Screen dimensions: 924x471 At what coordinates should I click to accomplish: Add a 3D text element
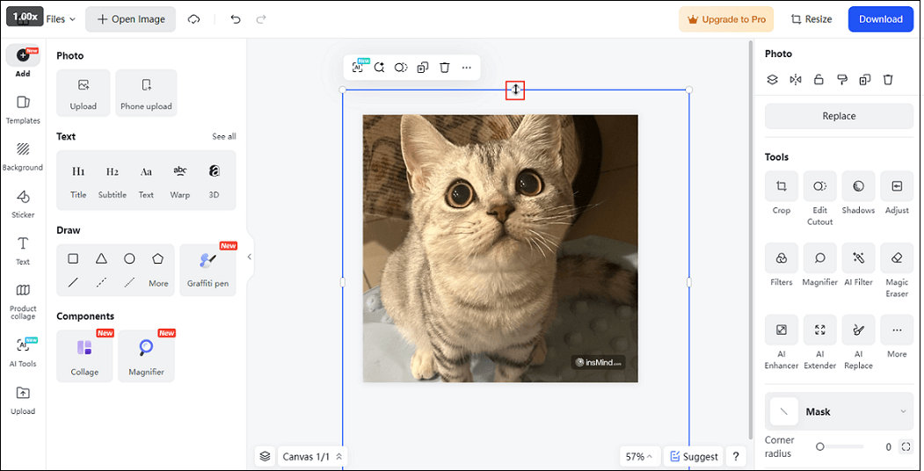(214, 181)
